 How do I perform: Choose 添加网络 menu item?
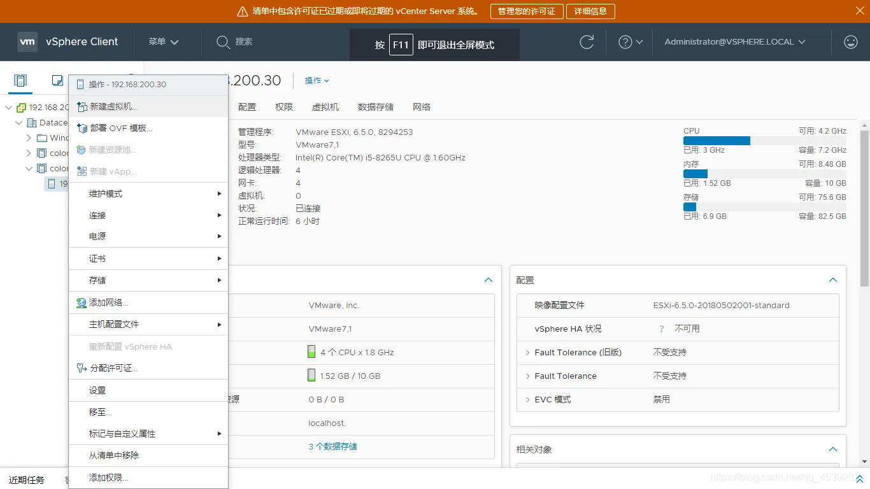(148, 302)
